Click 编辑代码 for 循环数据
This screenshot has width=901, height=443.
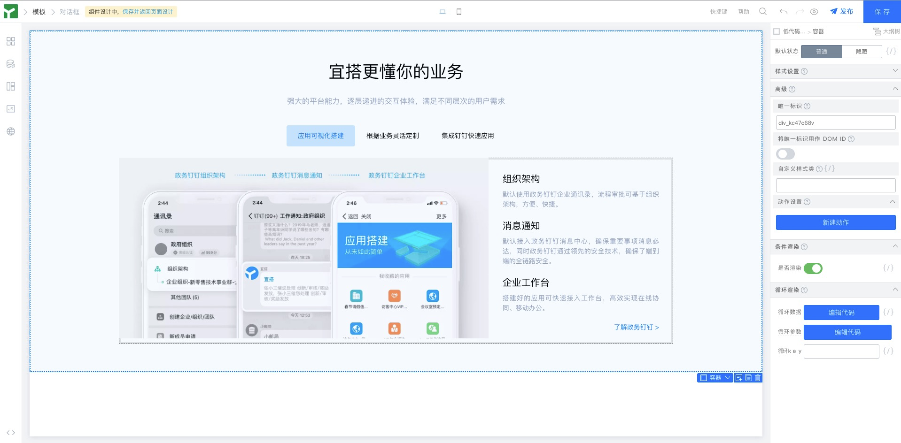(841, 313)
